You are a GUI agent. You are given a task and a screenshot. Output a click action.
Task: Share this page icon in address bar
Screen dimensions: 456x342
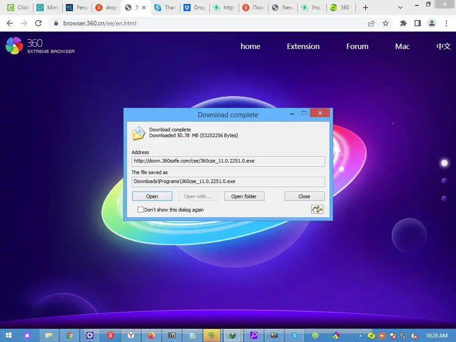pos(371,23)
